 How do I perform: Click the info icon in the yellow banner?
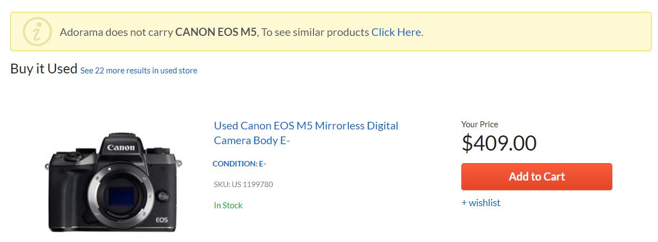(37, 32)
